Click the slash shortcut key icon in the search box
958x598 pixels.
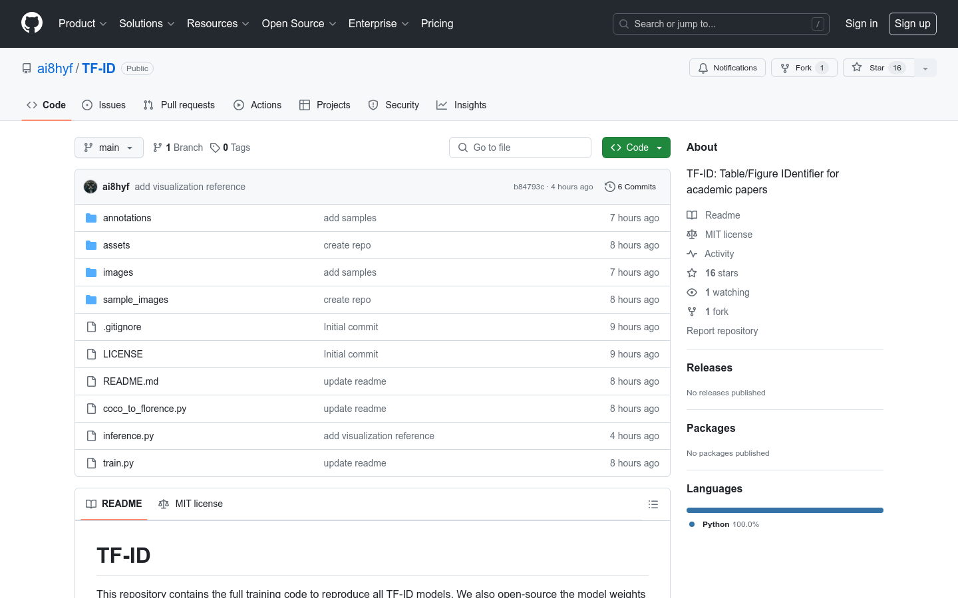click(818, 24)
